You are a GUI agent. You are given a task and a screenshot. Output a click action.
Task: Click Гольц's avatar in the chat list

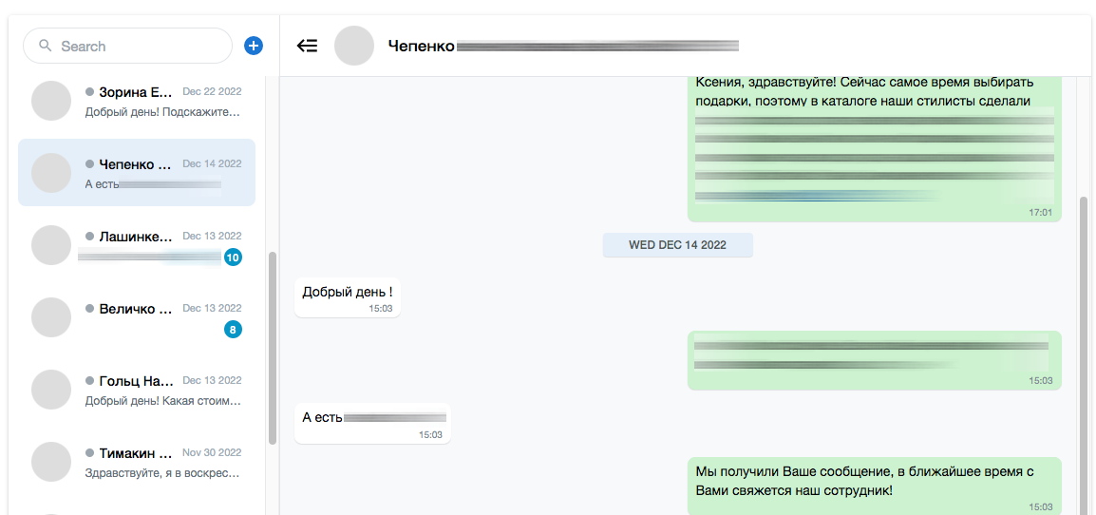point(51,390)
